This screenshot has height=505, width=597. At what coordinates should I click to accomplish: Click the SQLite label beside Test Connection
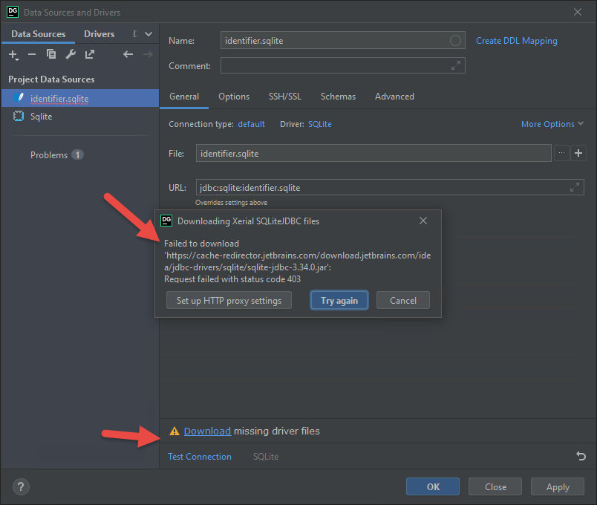[x=266, y=456]
